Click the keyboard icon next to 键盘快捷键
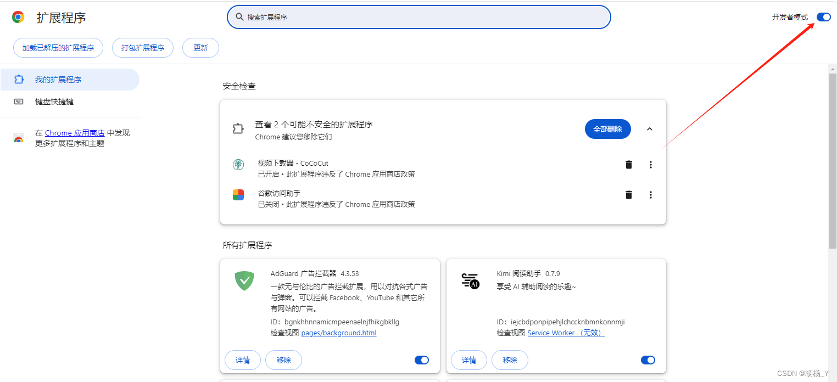 click(19, 102)
